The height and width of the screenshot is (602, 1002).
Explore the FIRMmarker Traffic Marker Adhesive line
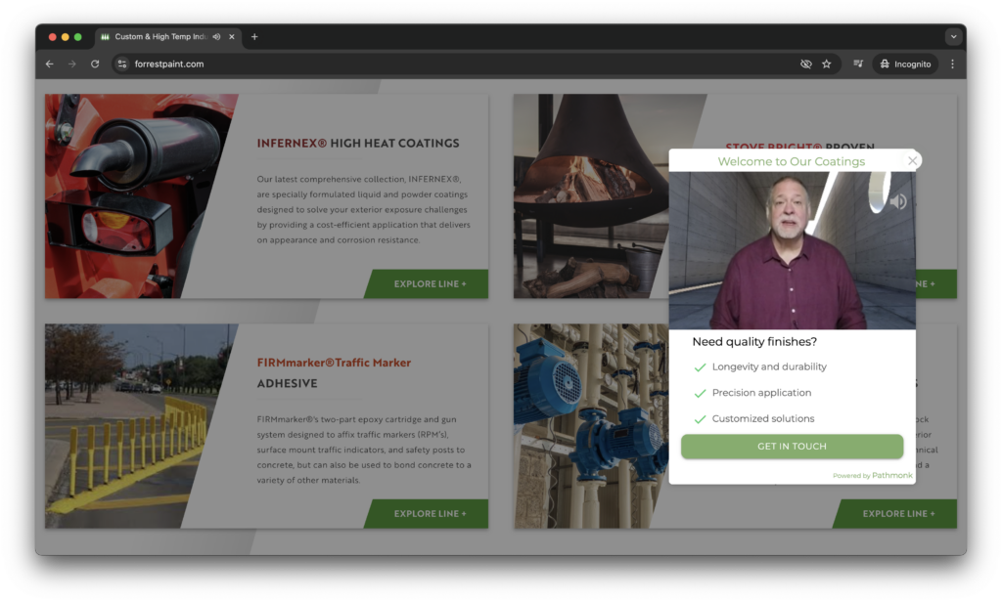coord(430,514)
